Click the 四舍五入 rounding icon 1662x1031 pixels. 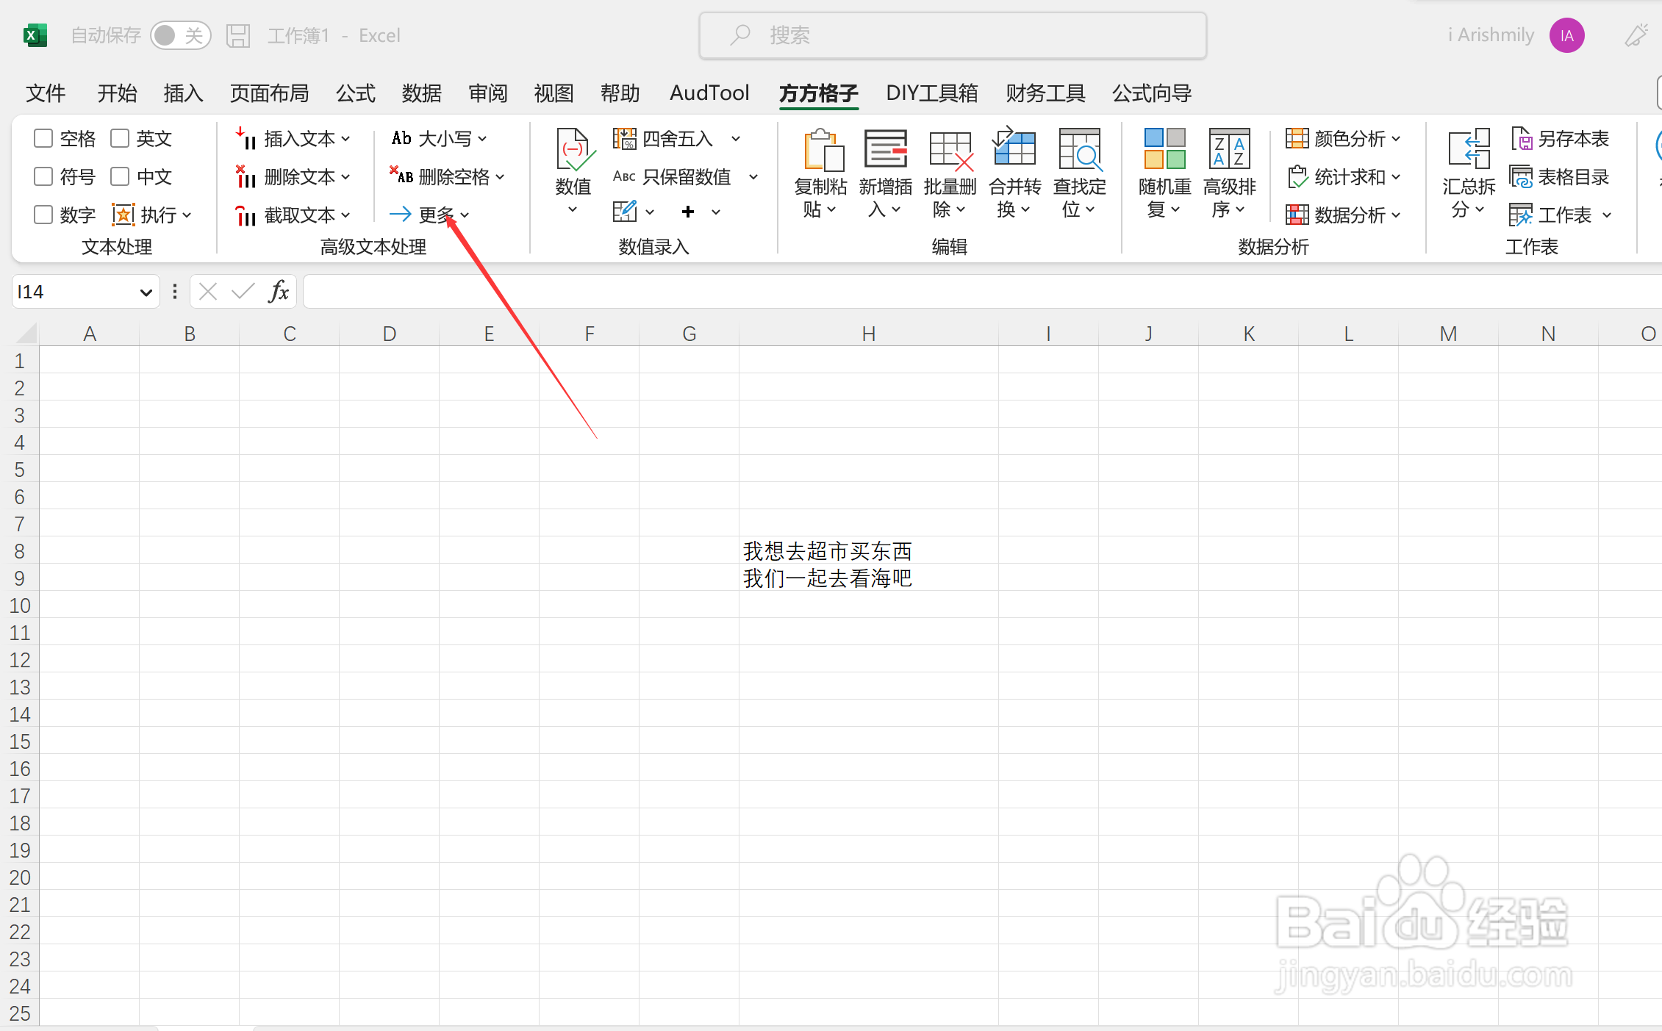coord(625,138)
